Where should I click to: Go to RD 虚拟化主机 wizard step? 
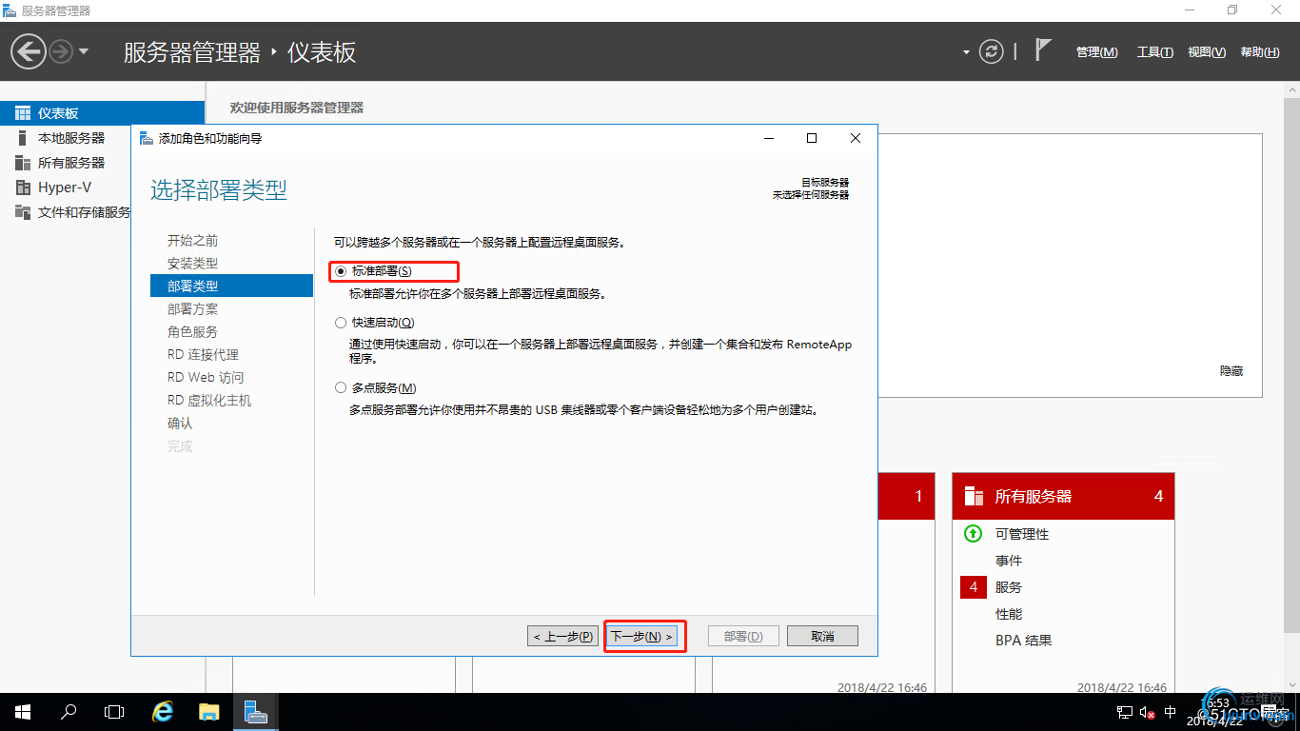(209, 401)
